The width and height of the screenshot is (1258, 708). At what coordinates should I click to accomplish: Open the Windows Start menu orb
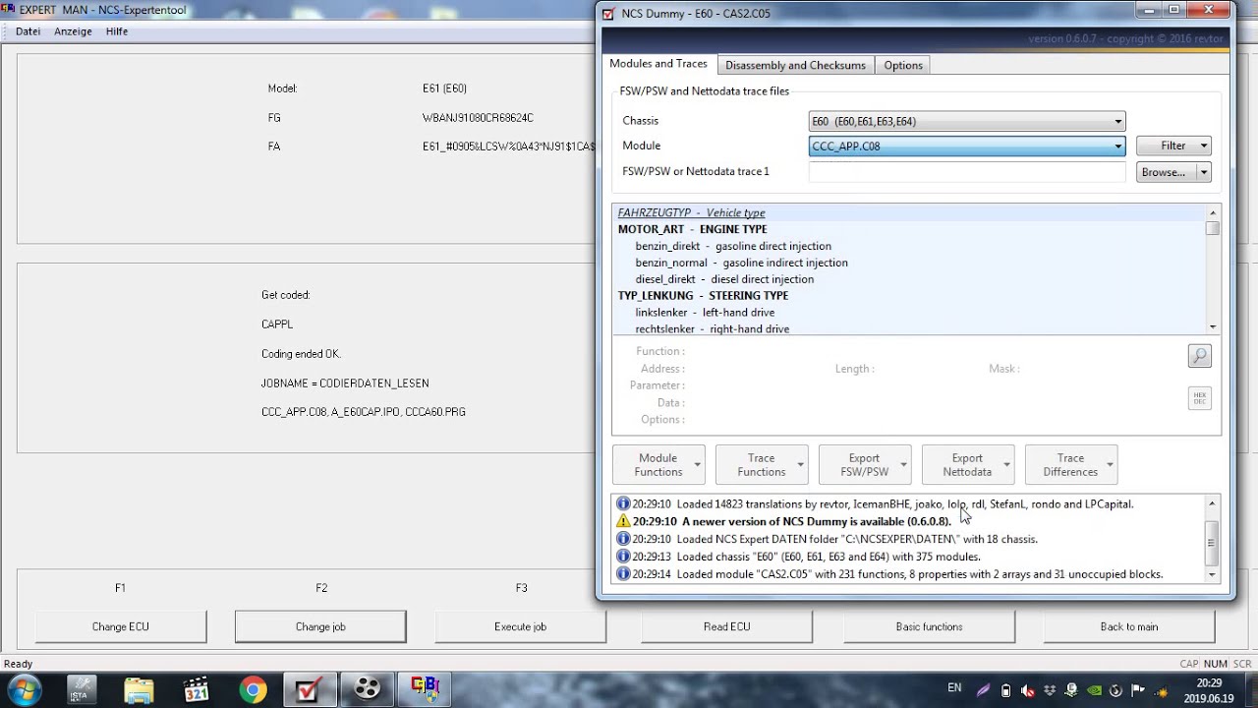point(25,689)
